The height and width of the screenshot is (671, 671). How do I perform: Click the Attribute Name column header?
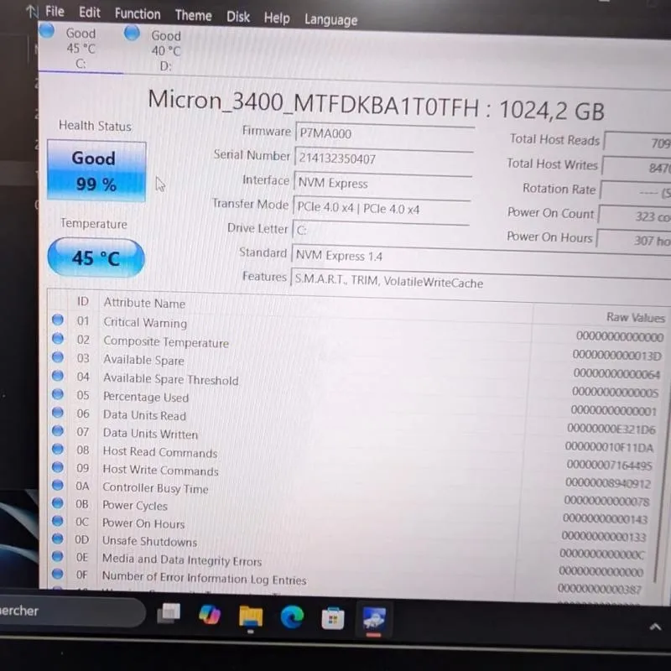tap(144, 304)
